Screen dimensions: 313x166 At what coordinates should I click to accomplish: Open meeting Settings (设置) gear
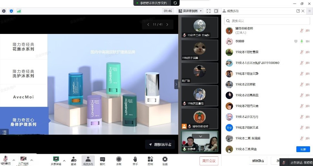[165, 160]
